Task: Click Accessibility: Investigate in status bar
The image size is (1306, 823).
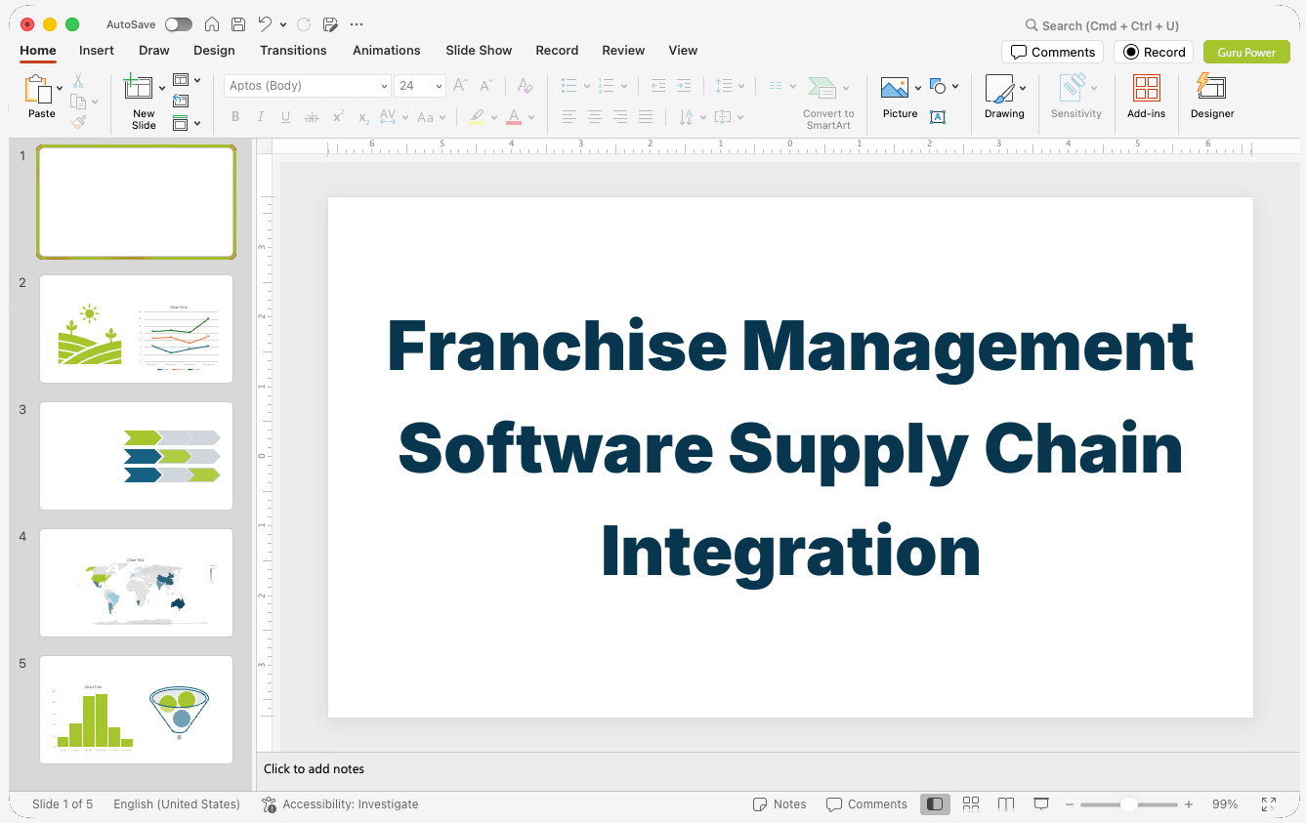Action: [340, 804]
